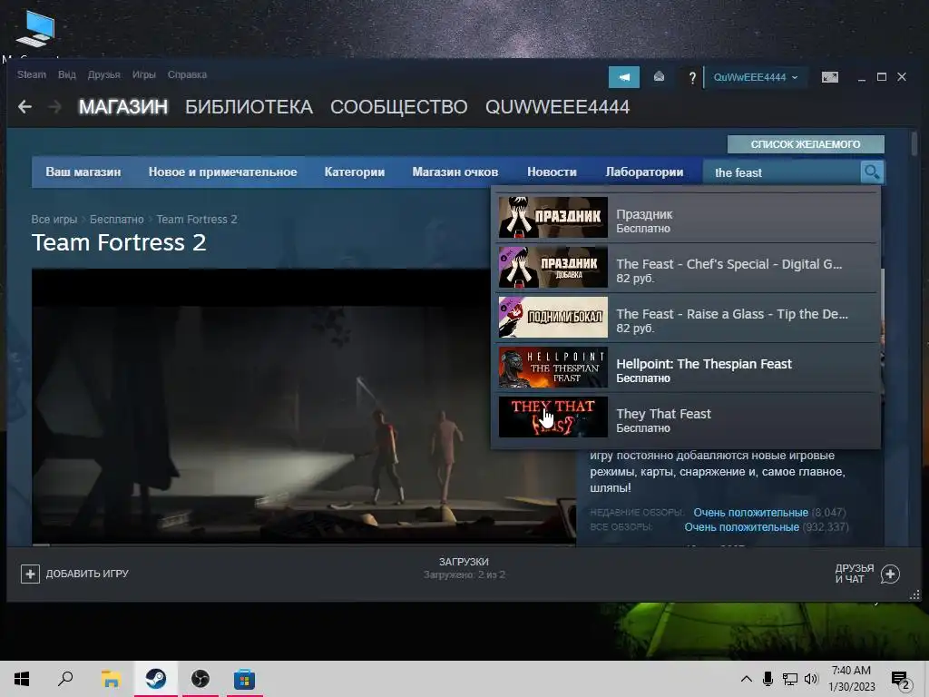The height and width of the screenshot is (697, 929).
Task: Click the They That Feast thumbnail
Action: click(553, 417)
